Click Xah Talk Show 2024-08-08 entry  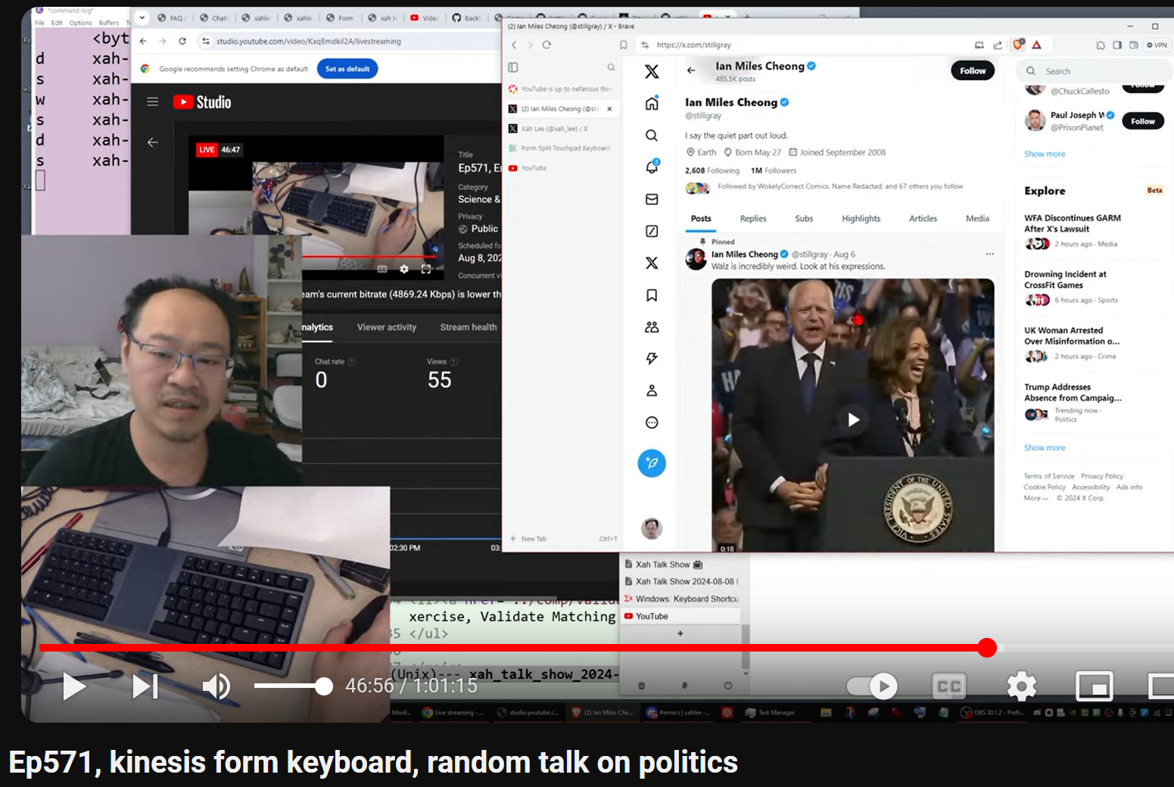(681, 581)
